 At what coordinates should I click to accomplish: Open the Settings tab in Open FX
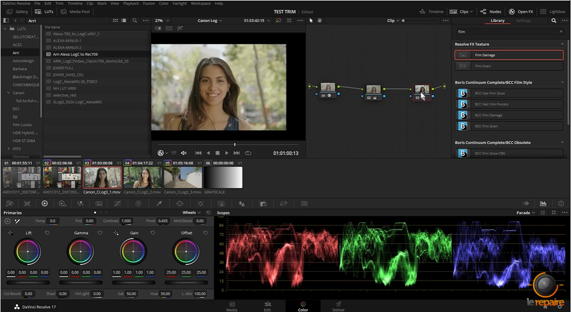(x=523, y=21)
